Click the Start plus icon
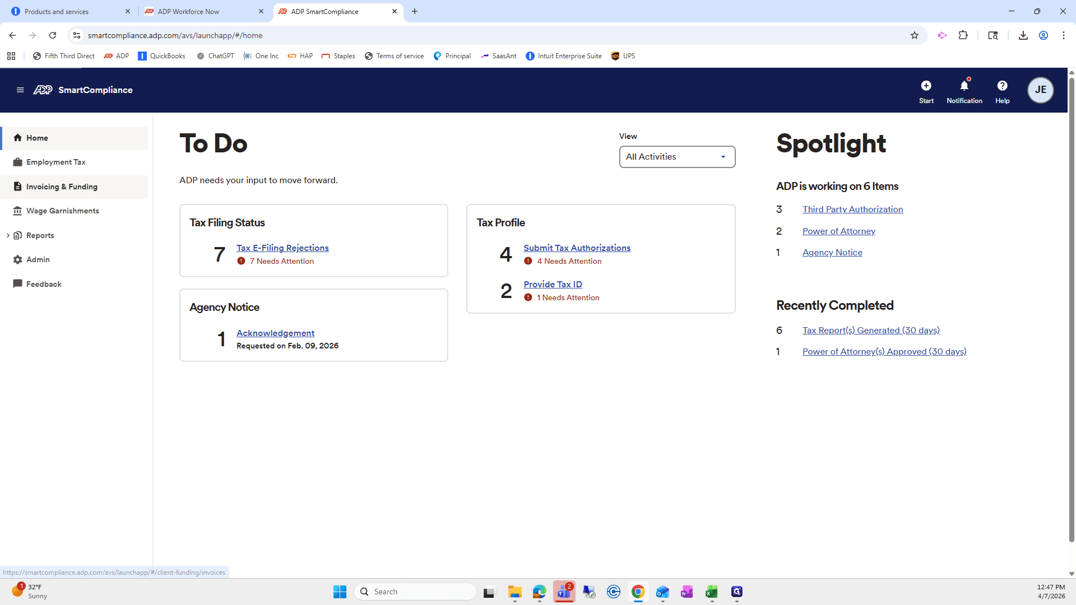Image resolution: width=1076 pixels, height=605 pixels. 926,86
